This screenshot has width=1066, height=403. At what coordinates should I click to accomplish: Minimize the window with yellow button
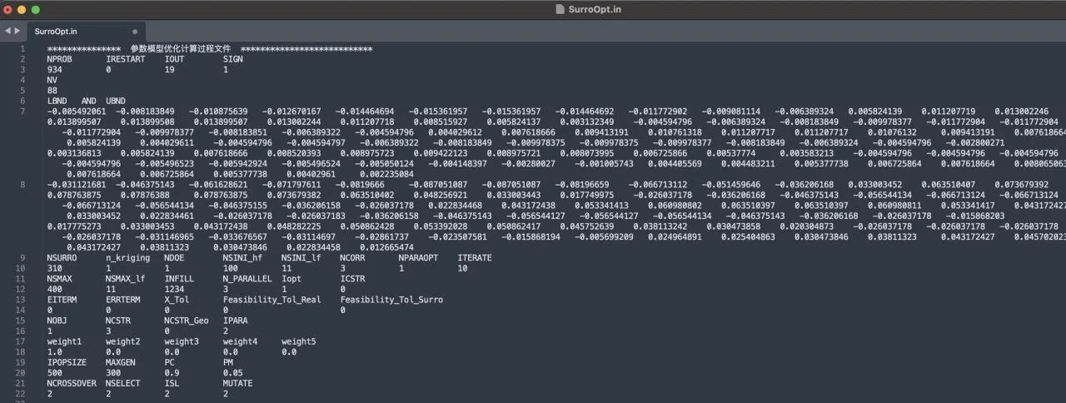point(22,9)
